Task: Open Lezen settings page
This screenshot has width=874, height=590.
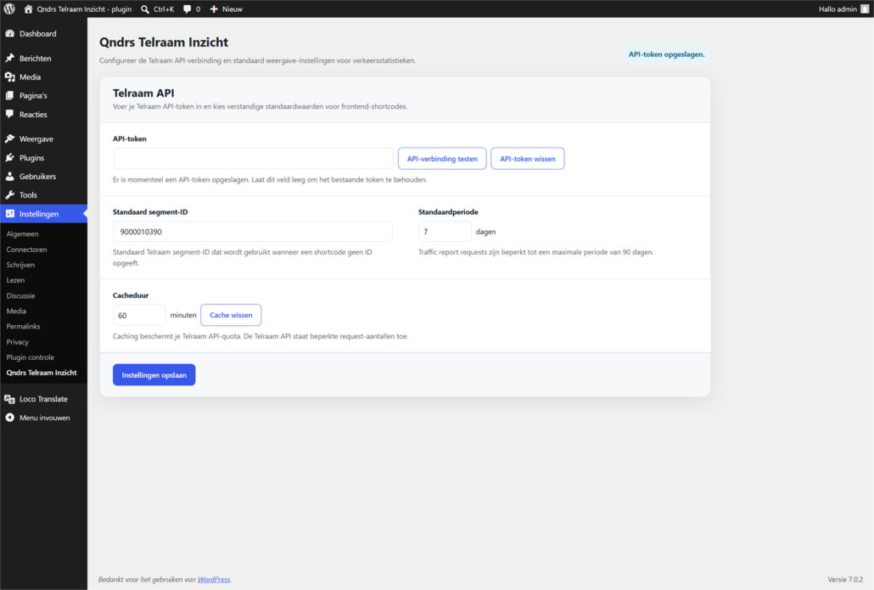Action: pos(15,280)
